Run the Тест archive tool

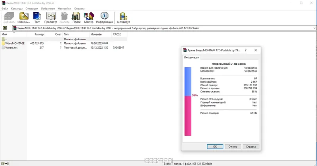click(x=37, y=16)
